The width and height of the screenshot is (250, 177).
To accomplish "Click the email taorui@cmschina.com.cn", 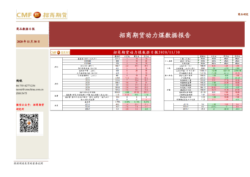I will click(x=30, y=89).
